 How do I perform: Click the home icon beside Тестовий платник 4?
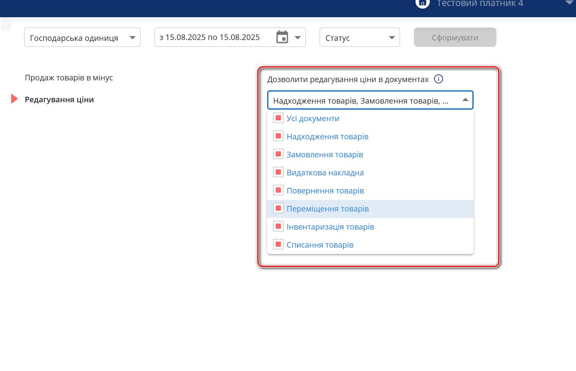422,3
